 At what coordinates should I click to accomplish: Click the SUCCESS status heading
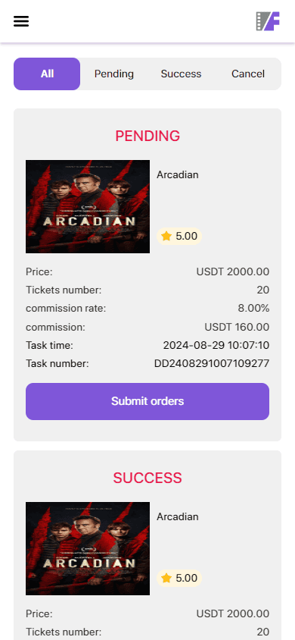147,478
